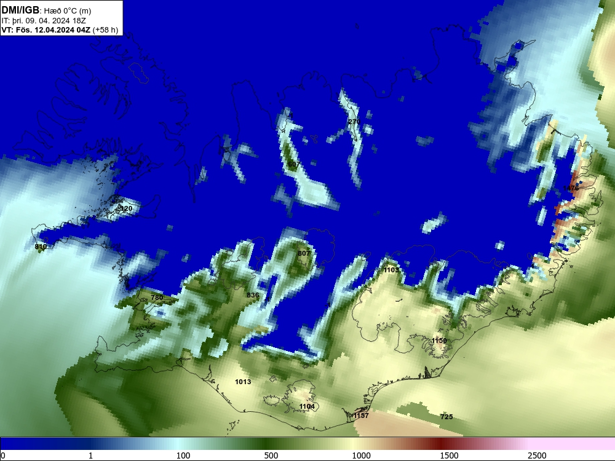This screenshot has width=615, height=461.
Task: Click the 1013 height value on the map
Action: tap(243, 382)
